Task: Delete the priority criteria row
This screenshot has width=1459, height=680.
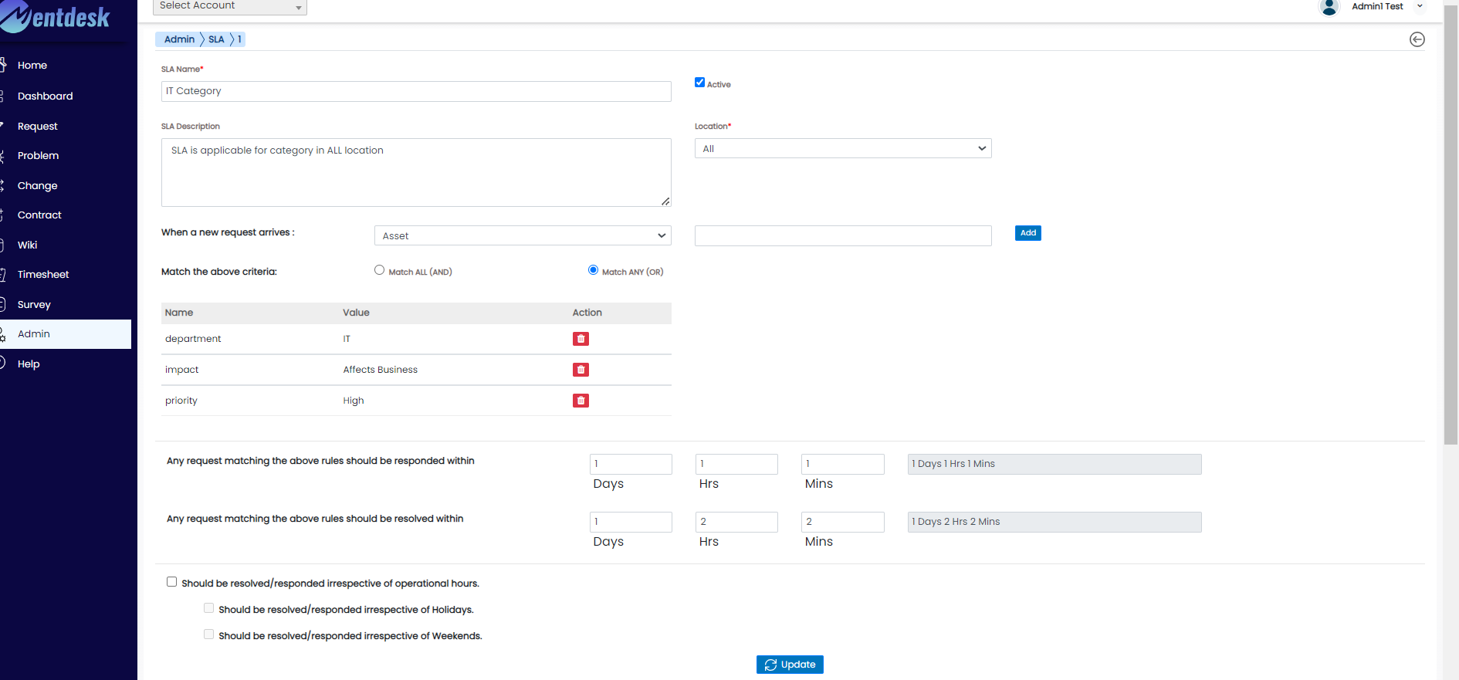Action: 581,401
